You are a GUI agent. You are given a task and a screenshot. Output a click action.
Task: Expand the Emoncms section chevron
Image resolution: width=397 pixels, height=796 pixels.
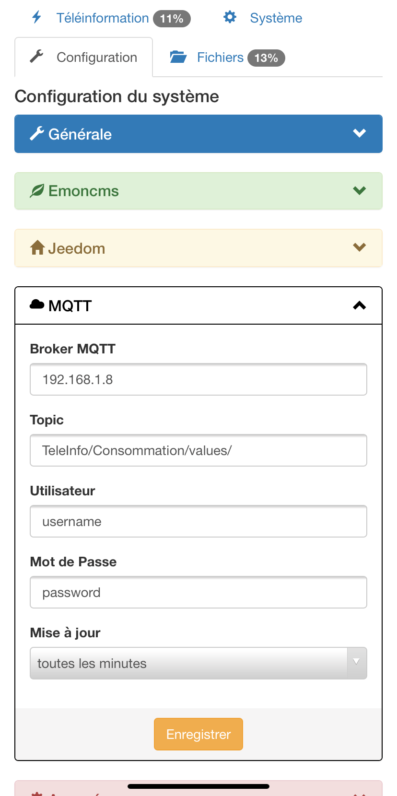[x=360, y=190]
